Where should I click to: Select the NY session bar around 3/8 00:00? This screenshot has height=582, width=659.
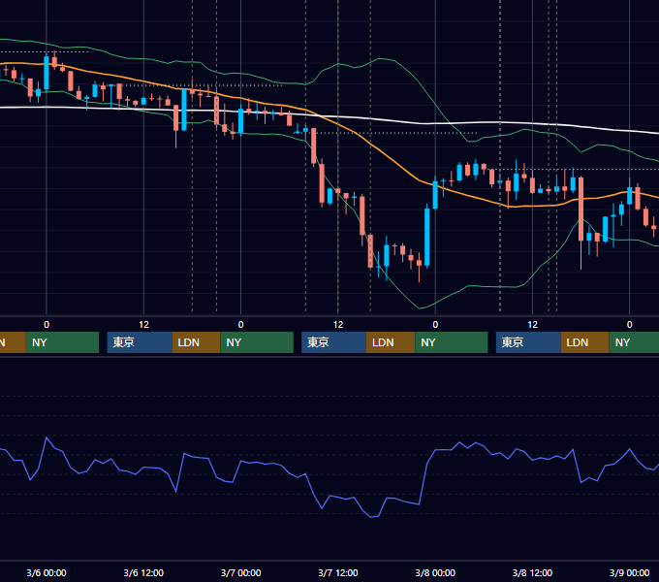click(452, 342)
